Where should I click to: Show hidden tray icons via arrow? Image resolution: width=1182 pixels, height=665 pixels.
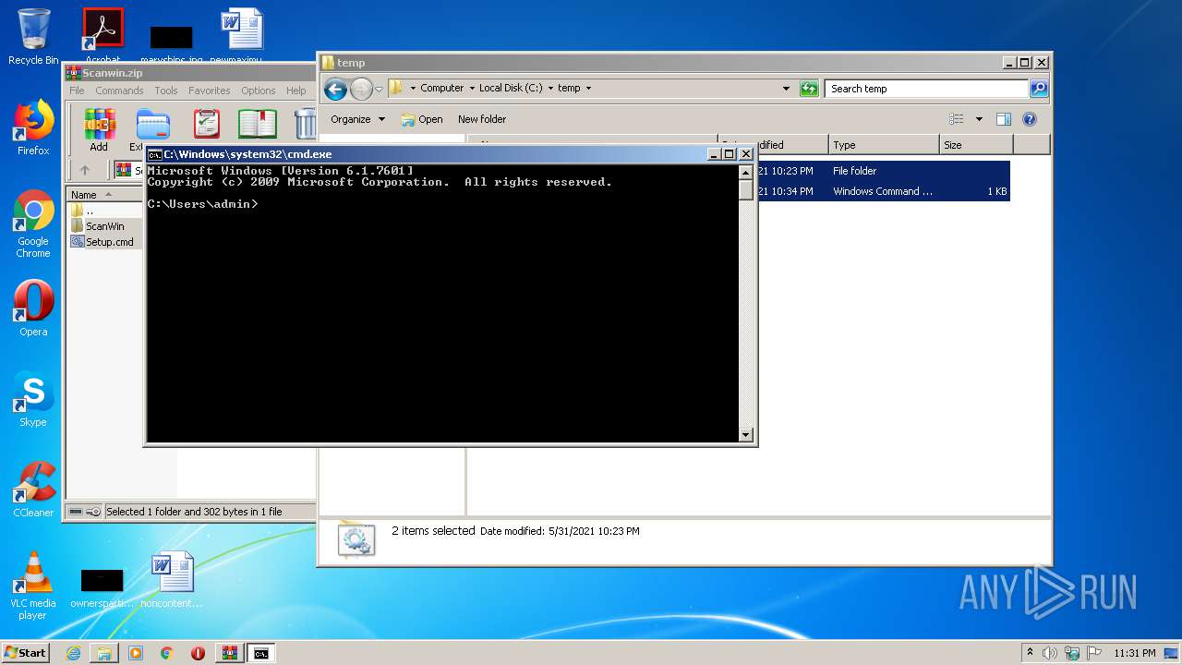[1030, 653]
